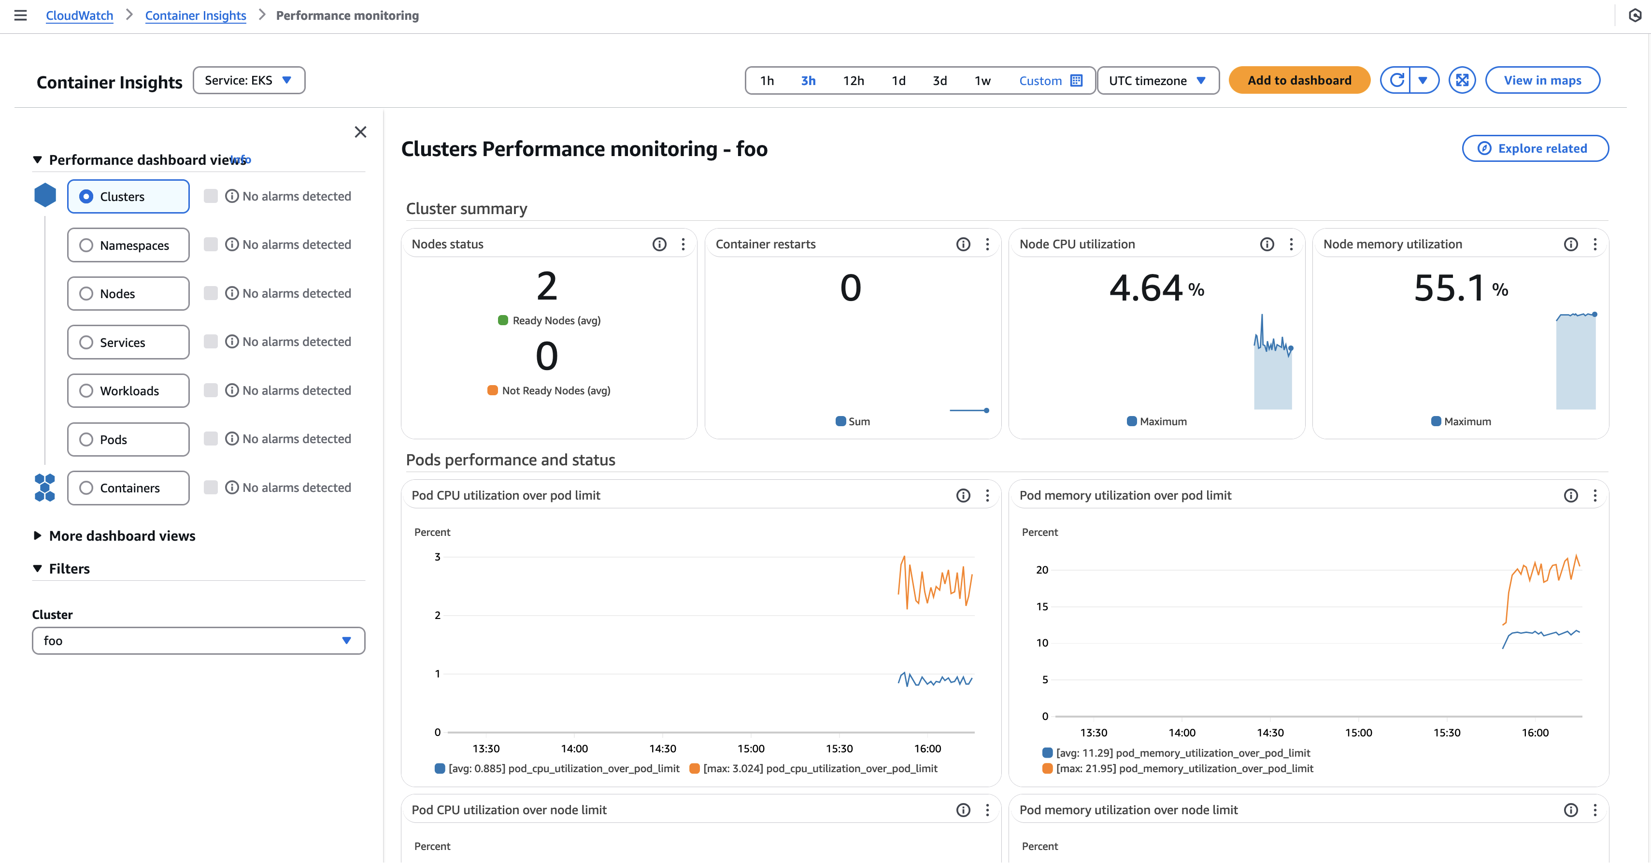1651x863 pixels.
Task: Show info for Pod CPU utilization over pod limit
Action: point(963,495)
